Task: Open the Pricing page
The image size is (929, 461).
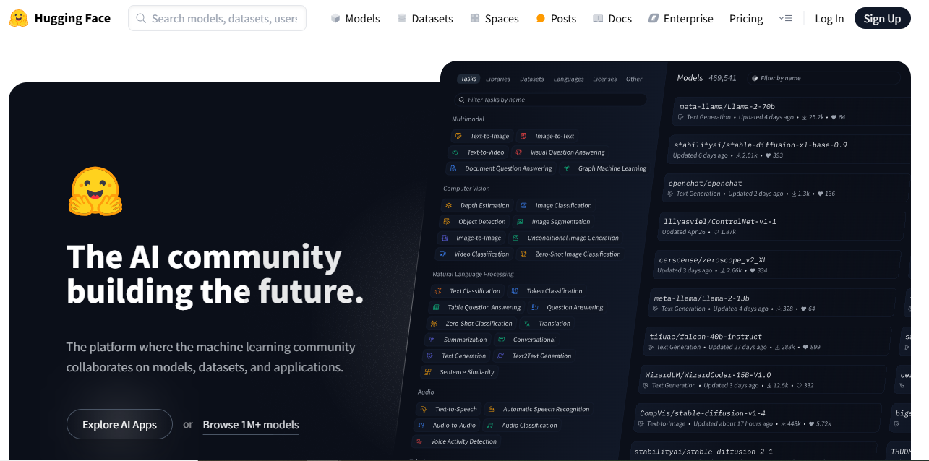Action: [746, 19]
